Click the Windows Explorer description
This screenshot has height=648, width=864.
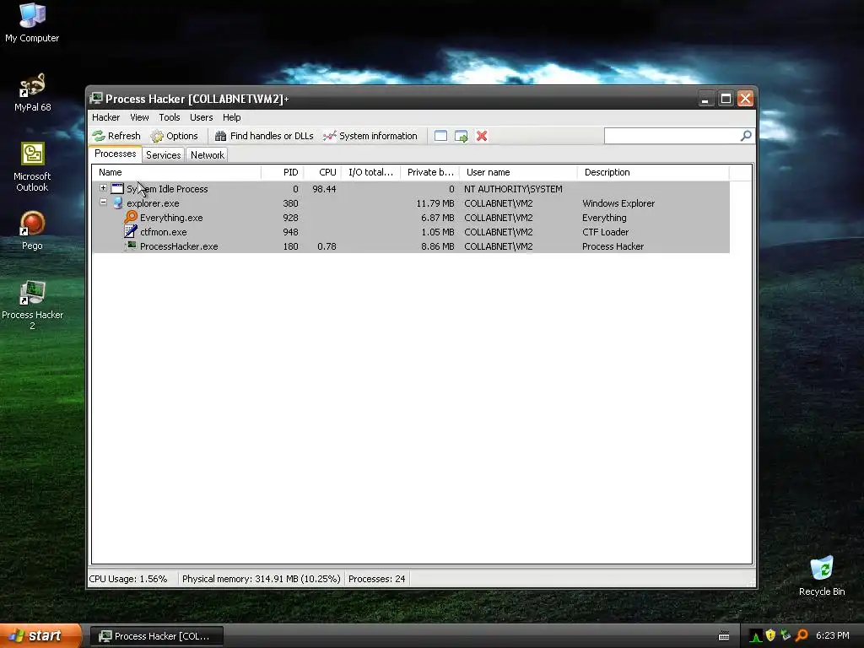(x=618, y=203)
